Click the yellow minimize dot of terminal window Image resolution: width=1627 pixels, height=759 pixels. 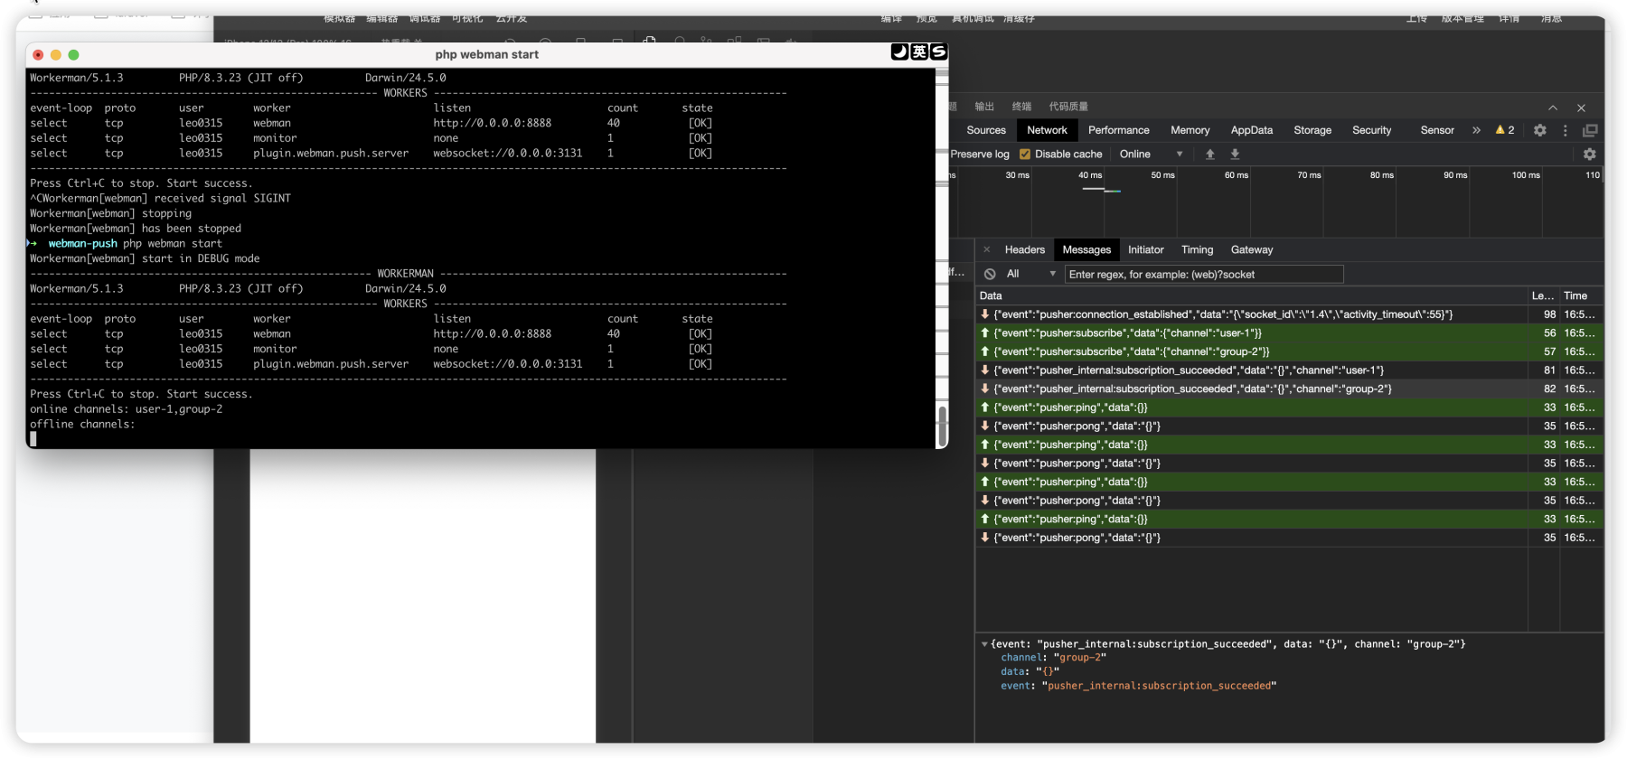coord(56,55)
